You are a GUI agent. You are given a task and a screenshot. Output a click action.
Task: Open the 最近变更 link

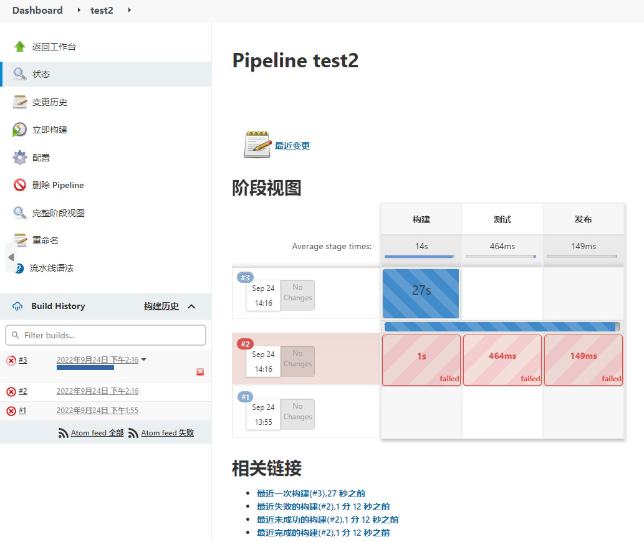tap(292, 146)
